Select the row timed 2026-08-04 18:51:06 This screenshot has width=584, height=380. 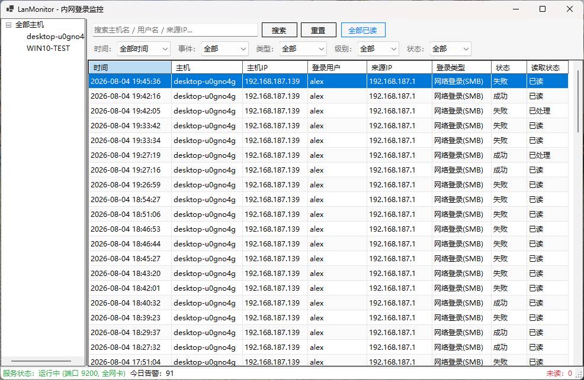click(x=329, y=215)
